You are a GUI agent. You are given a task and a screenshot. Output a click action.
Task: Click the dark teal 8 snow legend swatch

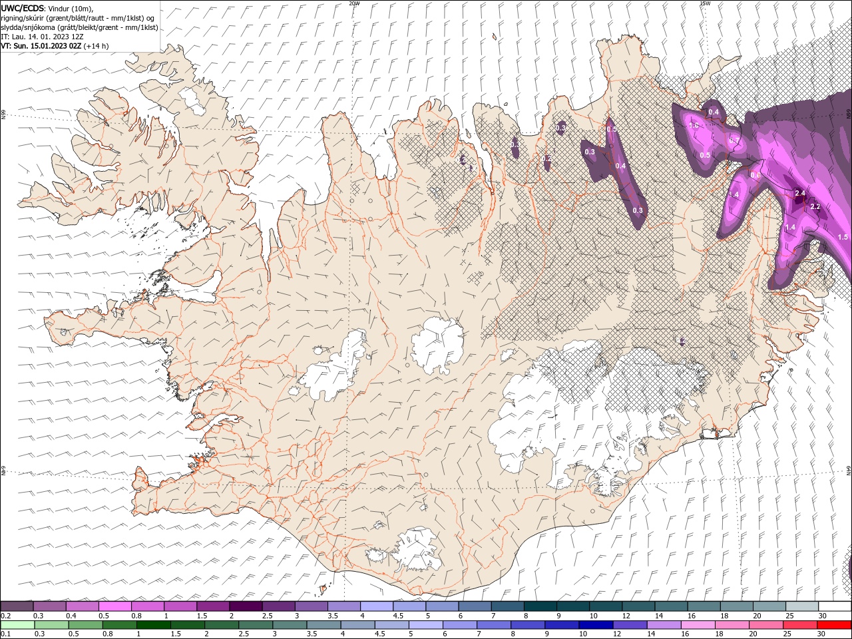540,606
